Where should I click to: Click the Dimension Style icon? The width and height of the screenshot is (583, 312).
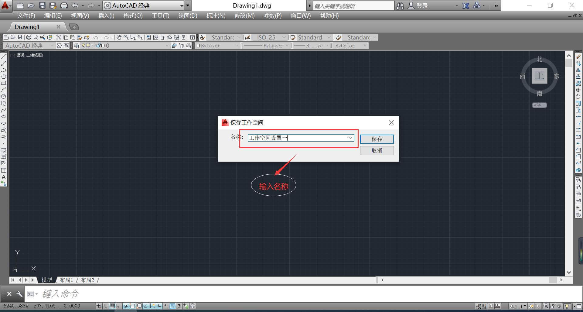248,37
